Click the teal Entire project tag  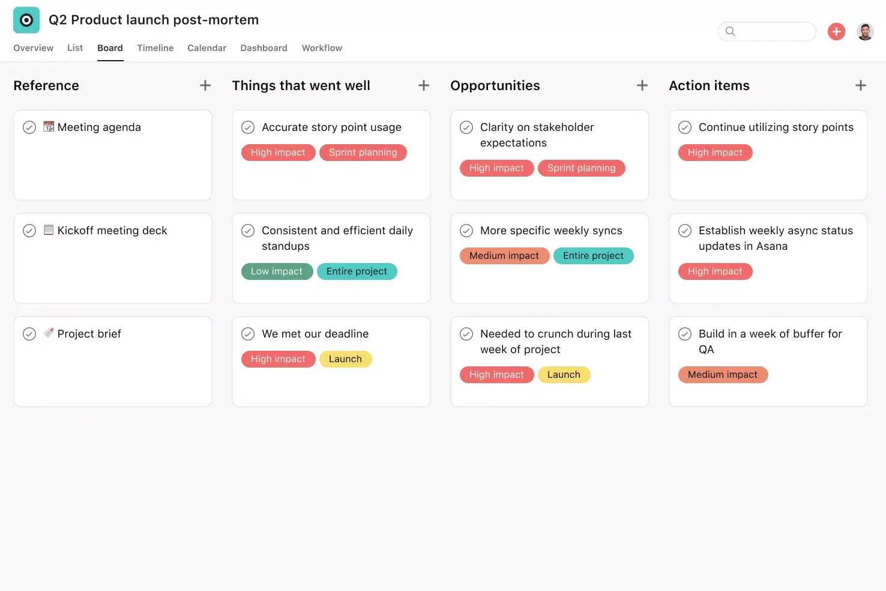[357, 271]
